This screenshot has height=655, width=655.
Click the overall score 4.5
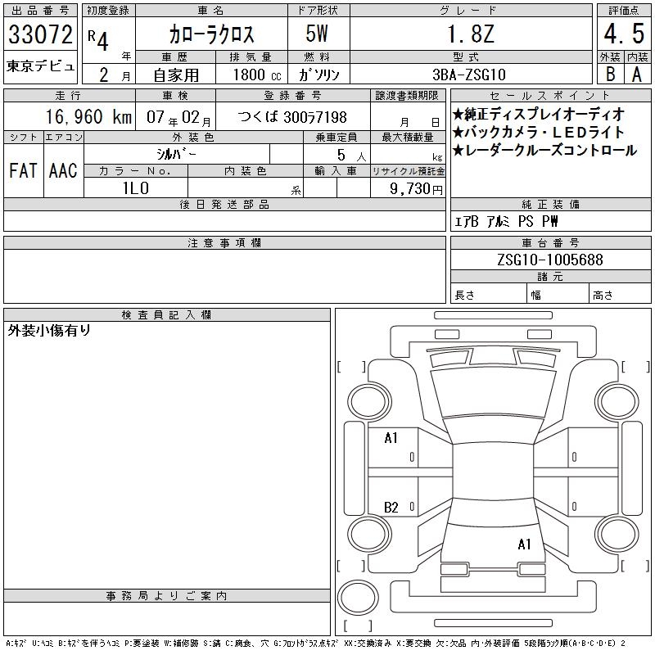624,34
